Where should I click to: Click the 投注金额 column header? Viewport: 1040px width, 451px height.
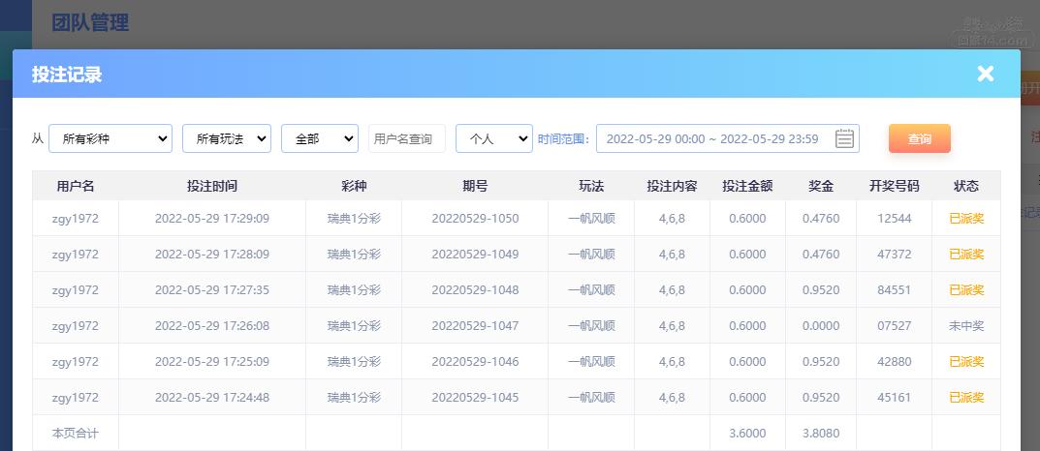coord(747,186)
